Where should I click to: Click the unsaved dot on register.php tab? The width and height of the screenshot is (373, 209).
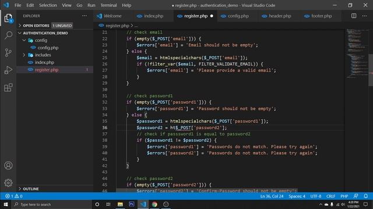point(212,16)
